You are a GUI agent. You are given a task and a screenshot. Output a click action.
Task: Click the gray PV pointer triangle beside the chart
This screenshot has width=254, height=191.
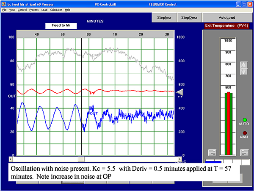coord(179,92)
